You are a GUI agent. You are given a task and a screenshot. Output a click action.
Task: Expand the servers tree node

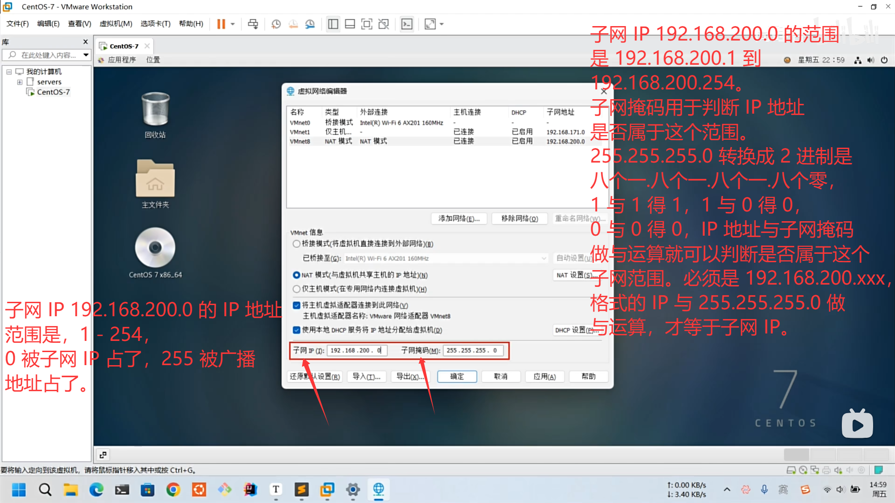pos(20,82)
